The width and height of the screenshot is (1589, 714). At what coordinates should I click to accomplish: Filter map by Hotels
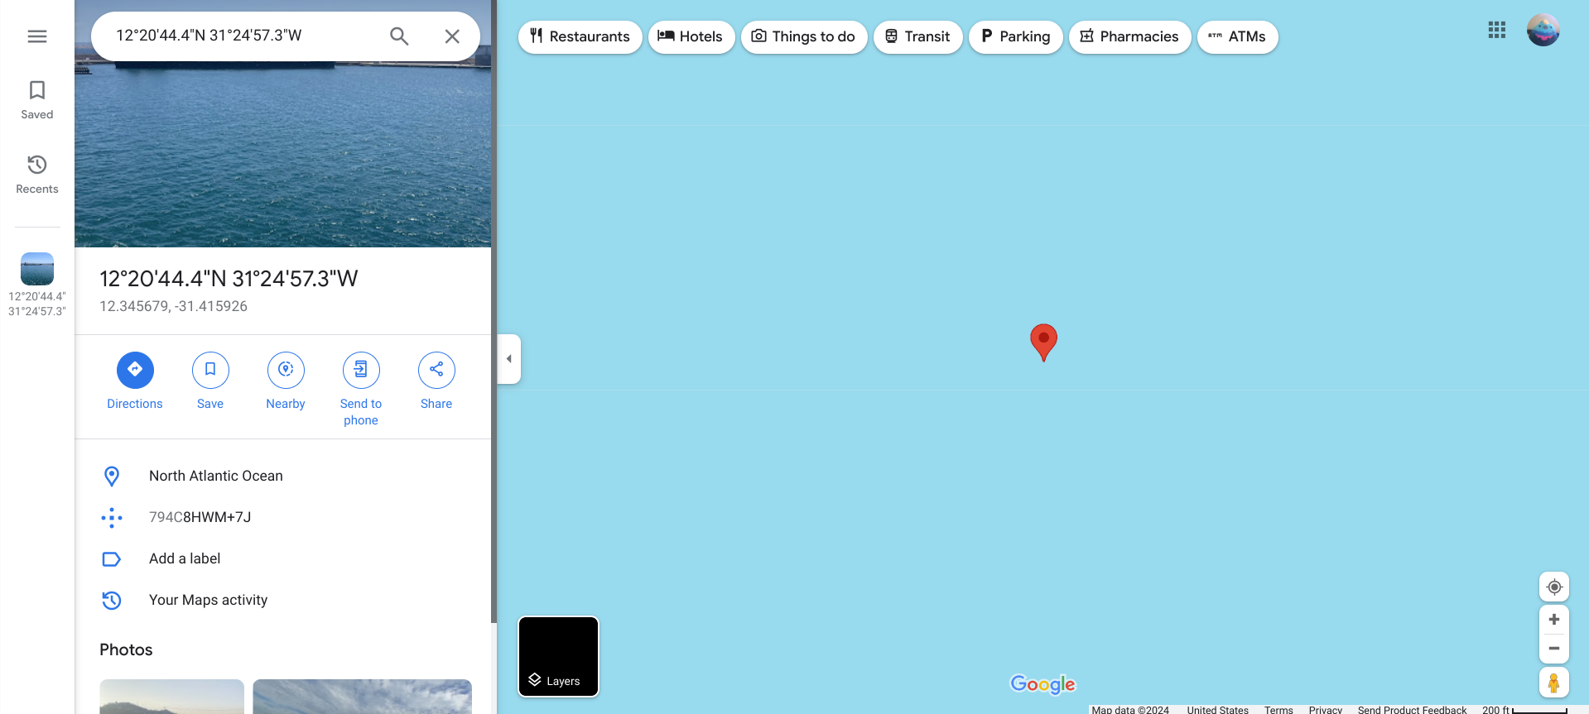click(x=691, y=36)
